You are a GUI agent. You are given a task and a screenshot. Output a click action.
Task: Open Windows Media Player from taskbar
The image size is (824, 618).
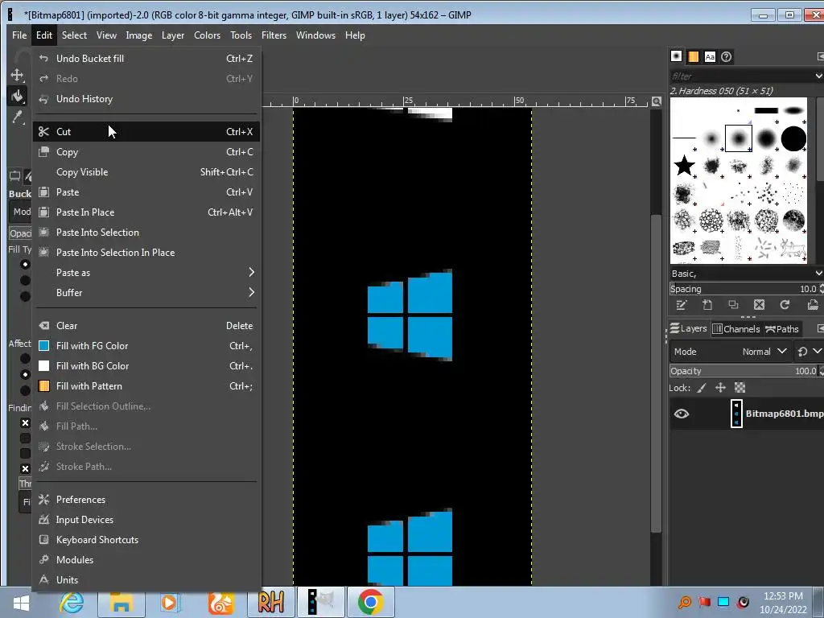(170, 602)
